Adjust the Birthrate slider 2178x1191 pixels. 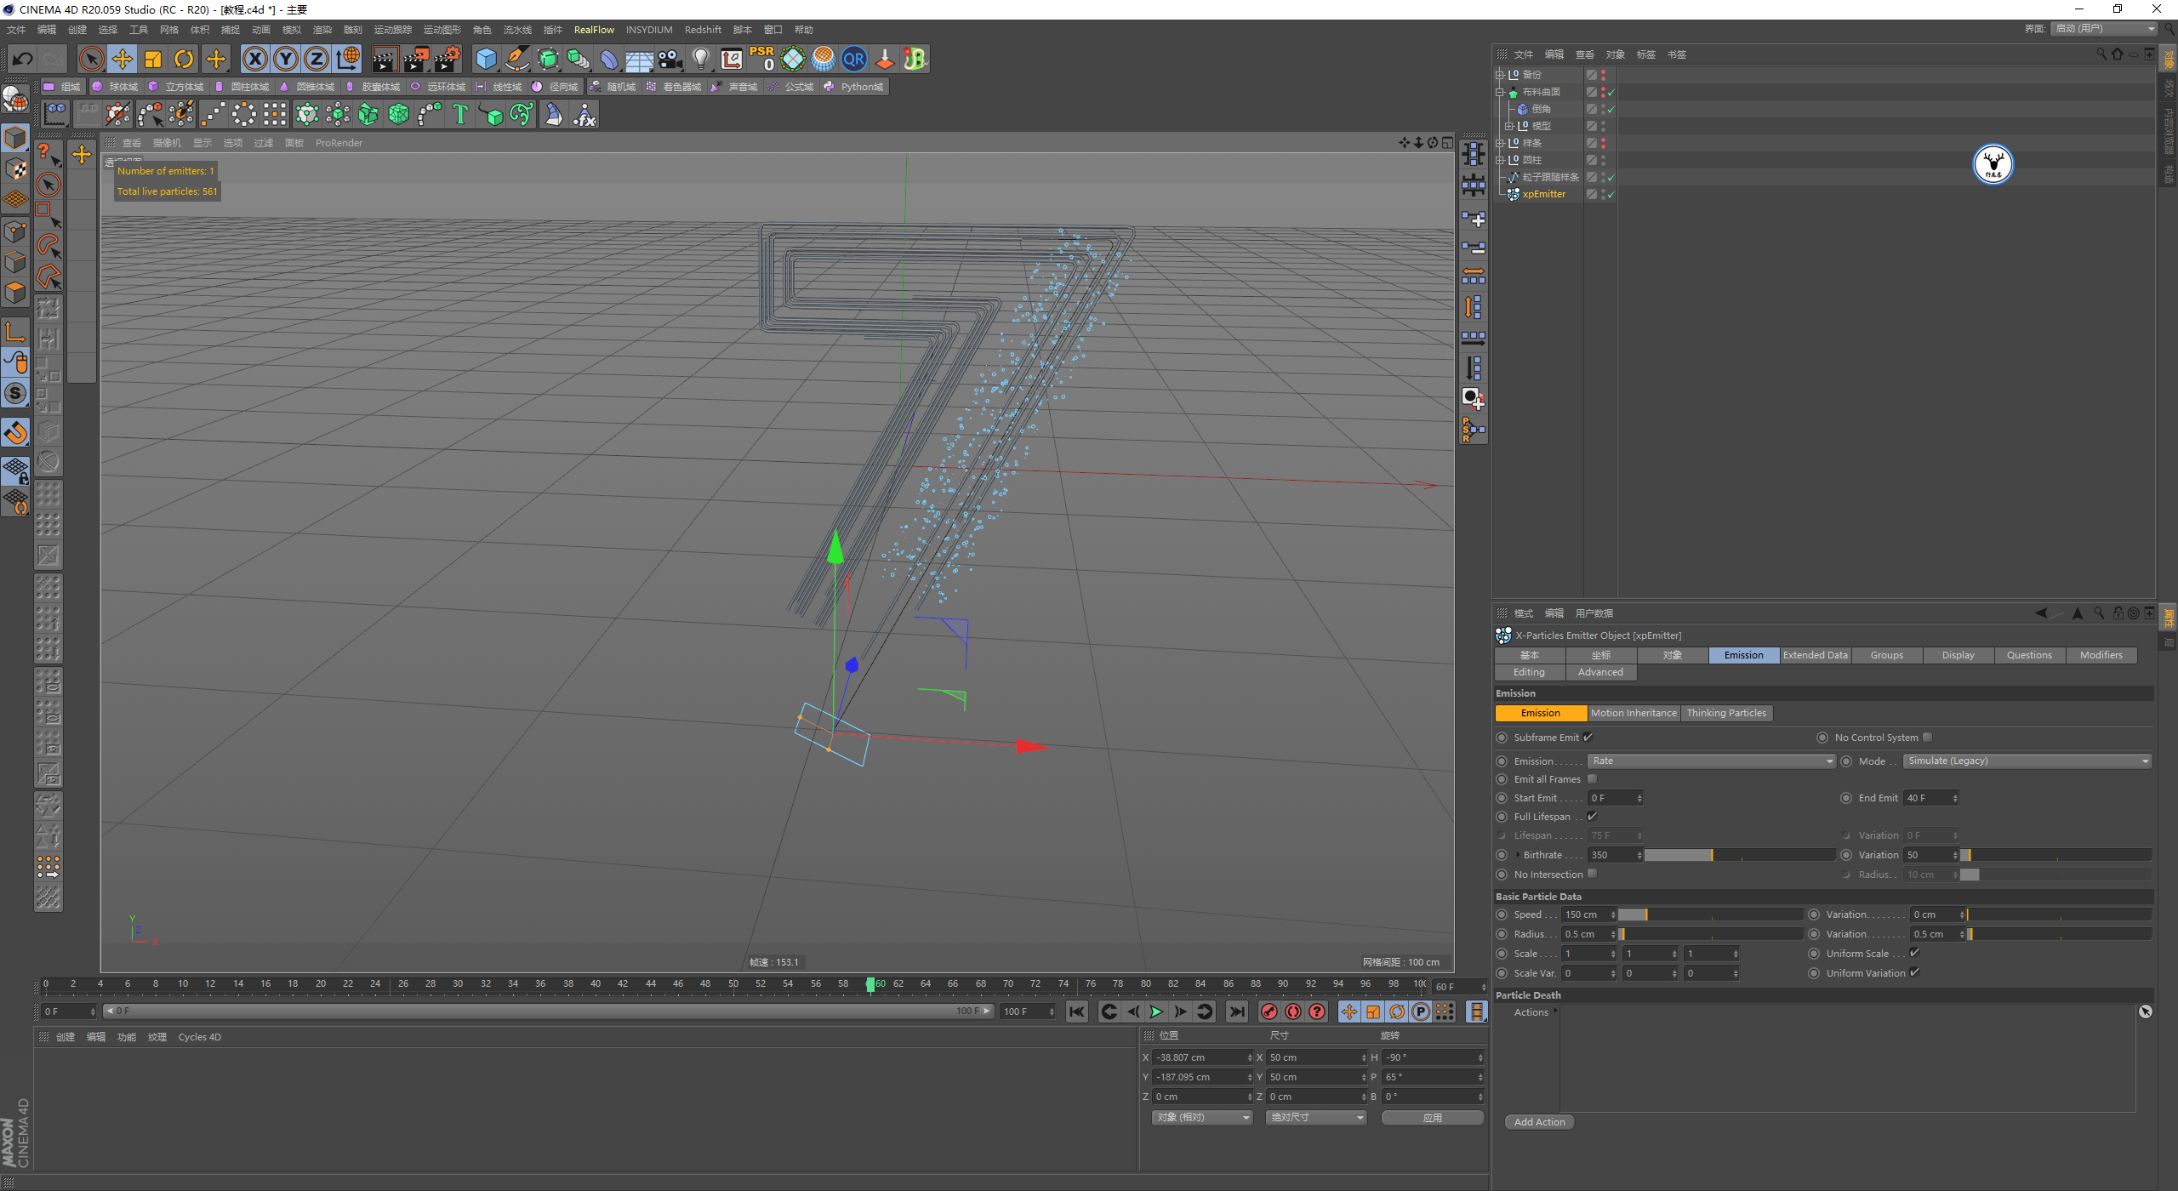point(1711,855)
